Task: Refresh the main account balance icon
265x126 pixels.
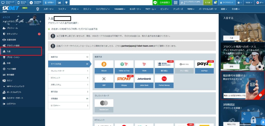Action: tap(182, 3)
